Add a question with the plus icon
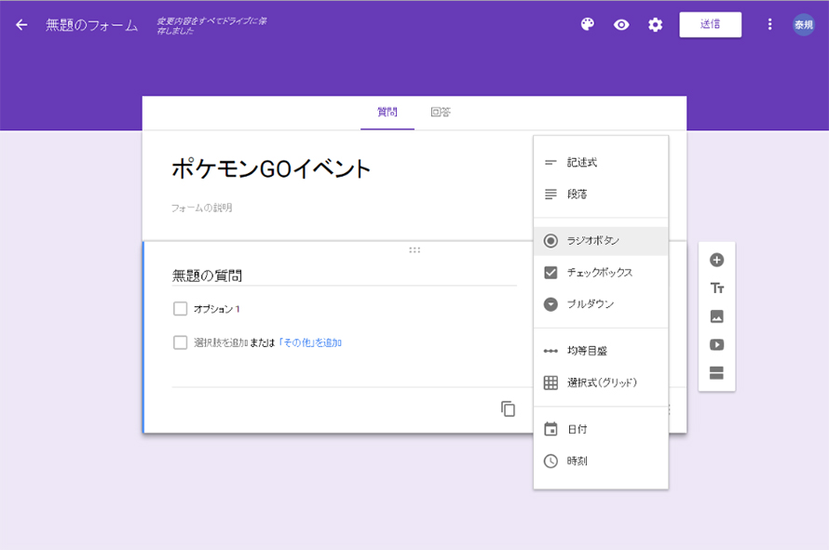829x550 pixels. point(716,260)
